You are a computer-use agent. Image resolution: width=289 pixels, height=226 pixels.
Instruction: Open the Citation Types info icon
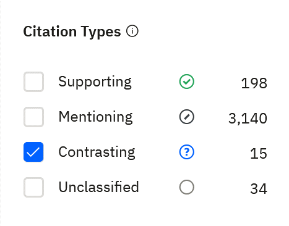132,31
